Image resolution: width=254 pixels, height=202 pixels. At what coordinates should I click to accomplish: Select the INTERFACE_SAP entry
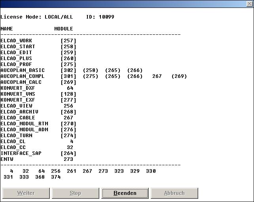coord(21,153)
